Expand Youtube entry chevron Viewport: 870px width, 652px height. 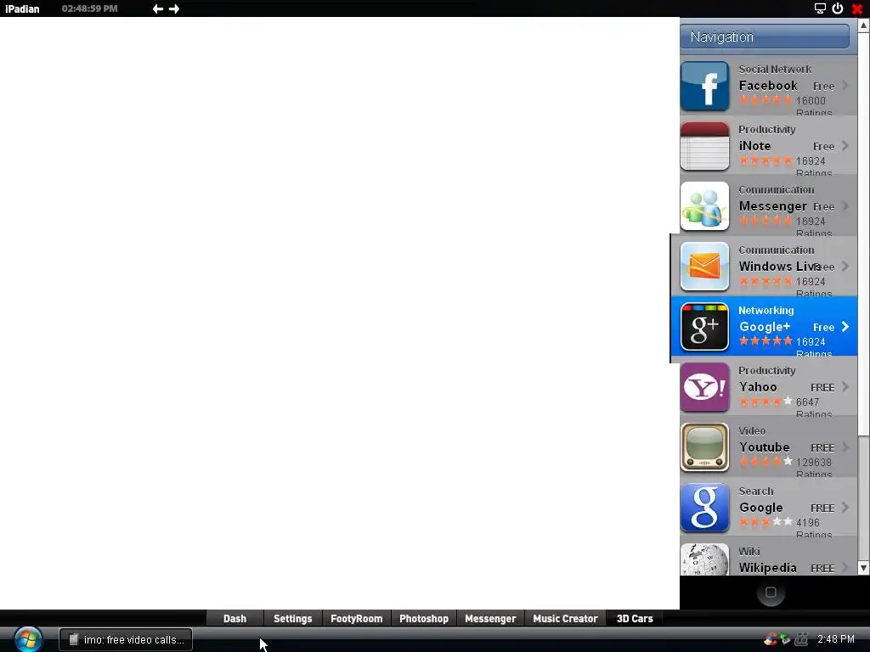845,447
